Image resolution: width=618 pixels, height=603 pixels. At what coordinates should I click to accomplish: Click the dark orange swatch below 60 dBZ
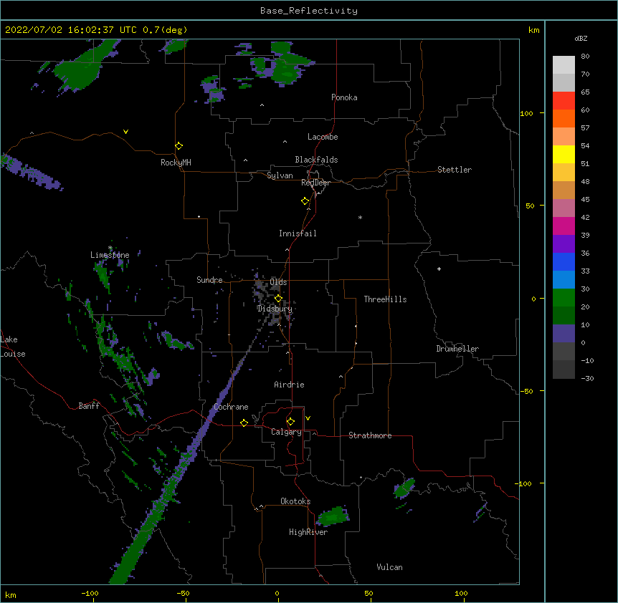pos(564,118)
